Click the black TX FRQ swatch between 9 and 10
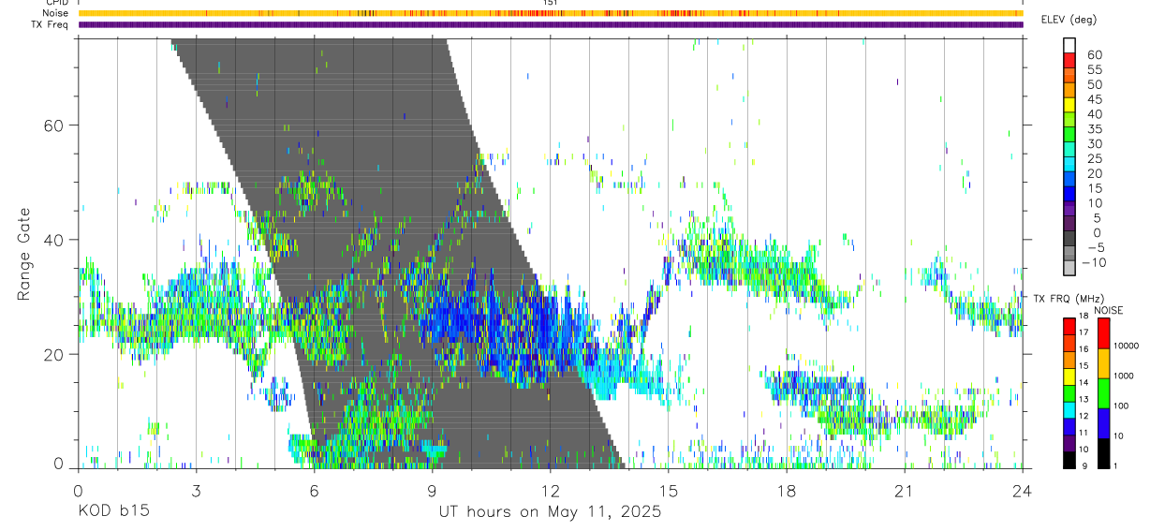Viewport: 1150px width, 531px height. (1069, 459)
